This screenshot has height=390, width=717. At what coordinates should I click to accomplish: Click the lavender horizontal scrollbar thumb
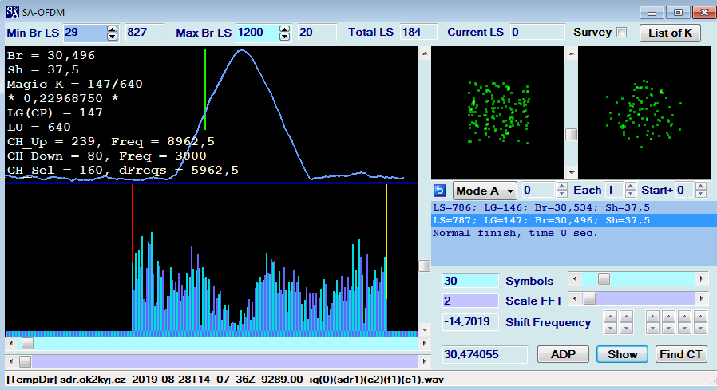click(x=25, y=361)
